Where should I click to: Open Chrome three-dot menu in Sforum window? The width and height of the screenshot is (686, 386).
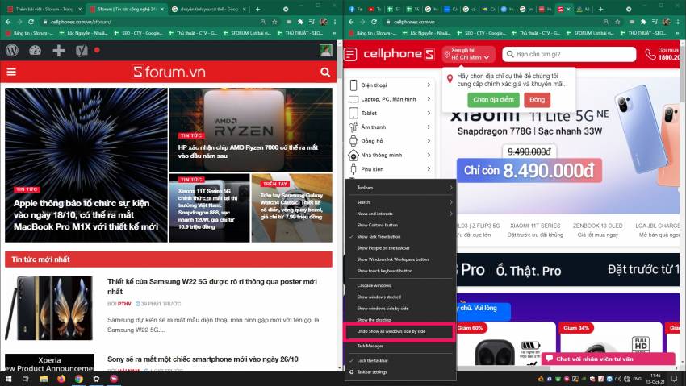(x=335, y=22)
